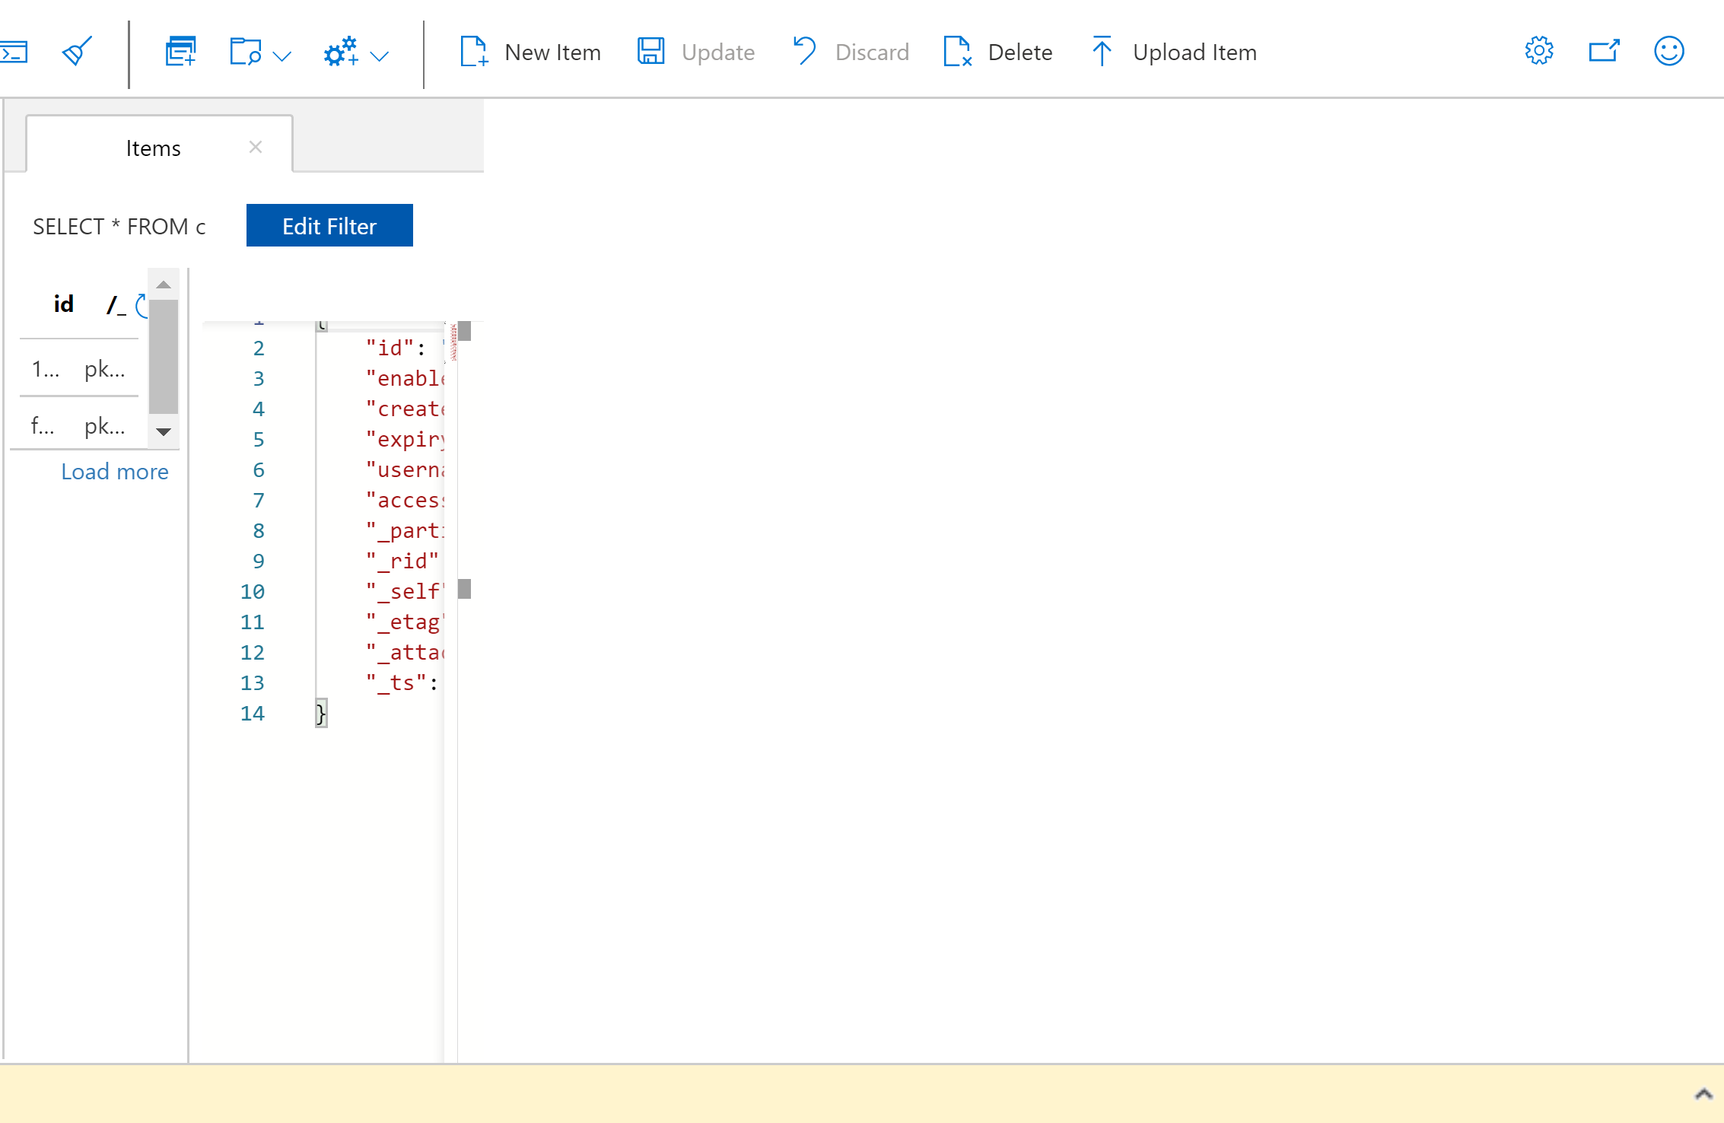Click the settings gear icon

[x=1538, y=50]
